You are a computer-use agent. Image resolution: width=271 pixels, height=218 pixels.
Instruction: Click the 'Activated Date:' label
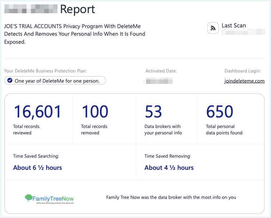pyautogui.click(x=161, y=71)
